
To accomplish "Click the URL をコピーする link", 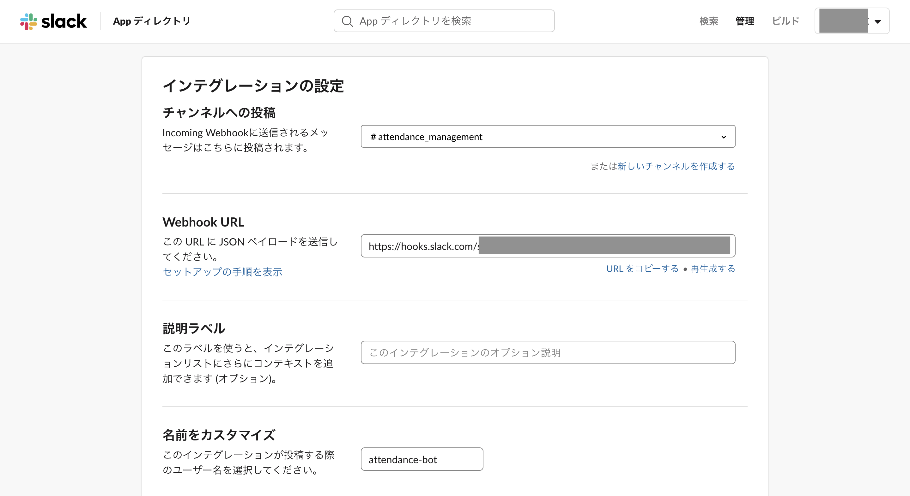I will coord(642,269).
